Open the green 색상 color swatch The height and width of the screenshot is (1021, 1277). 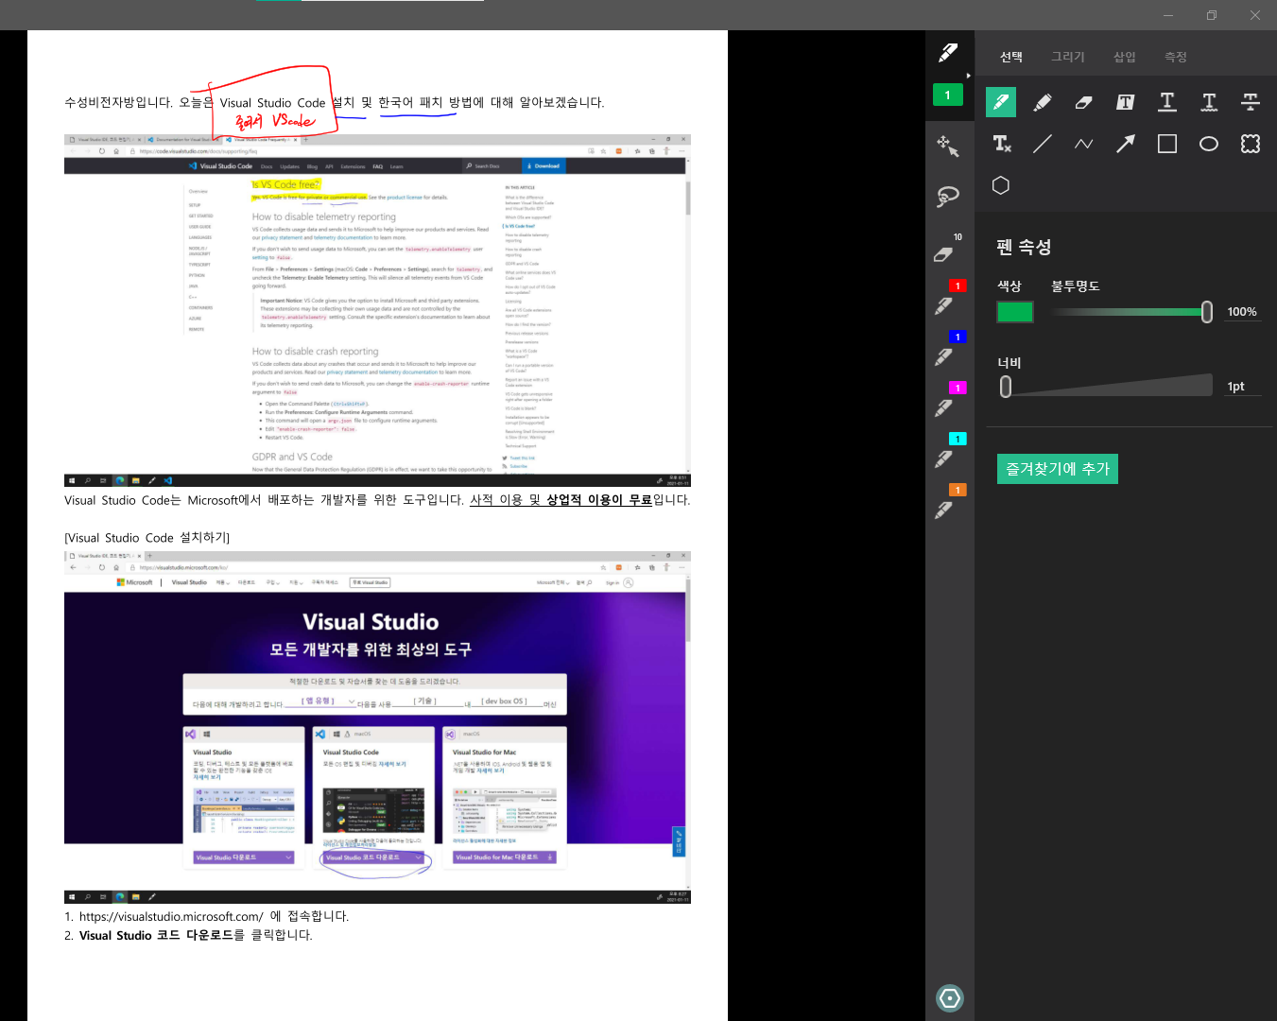click(1015, 312)
